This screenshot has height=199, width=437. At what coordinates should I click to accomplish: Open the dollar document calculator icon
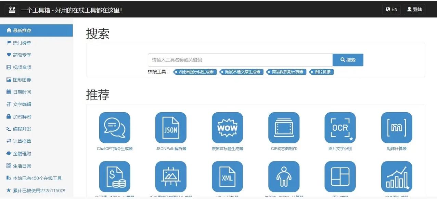114,177
